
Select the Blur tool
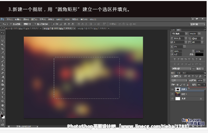point(2,81)
